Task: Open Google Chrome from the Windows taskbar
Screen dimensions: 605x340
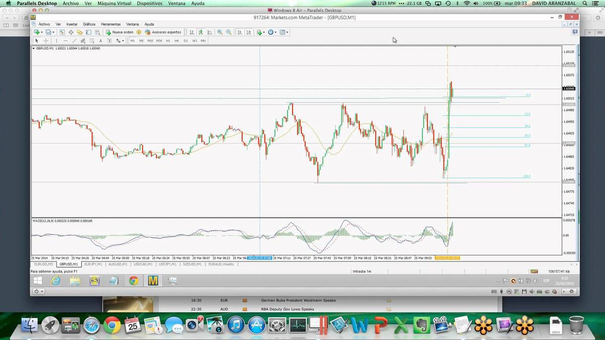Action: (133, 281)
